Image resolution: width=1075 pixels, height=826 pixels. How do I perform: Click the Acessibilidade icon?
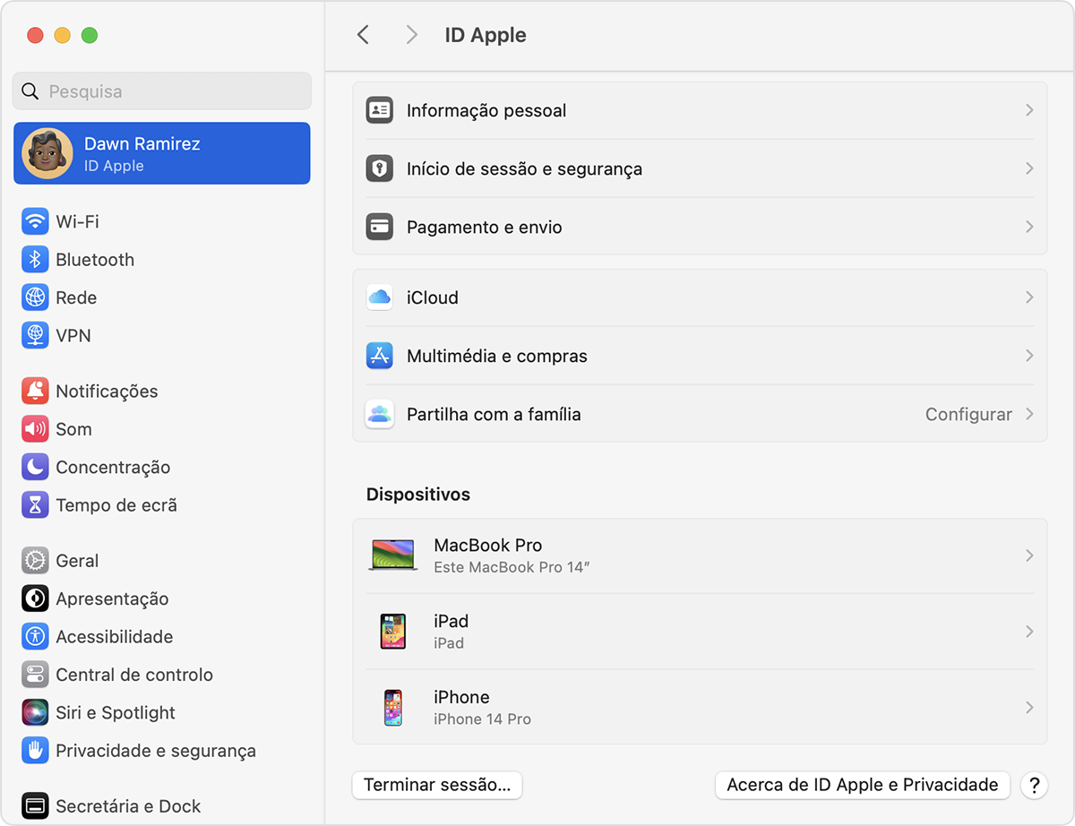tap(35, 637)
